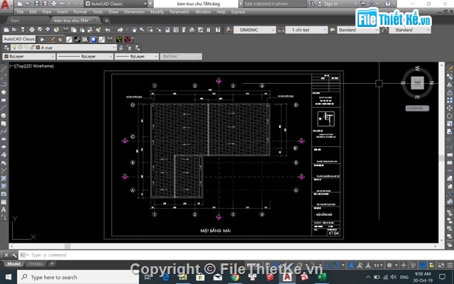454x284 pixels.
Task: Open the 1-chi tiet dimension style dropdown
Action: click(306, 30)
